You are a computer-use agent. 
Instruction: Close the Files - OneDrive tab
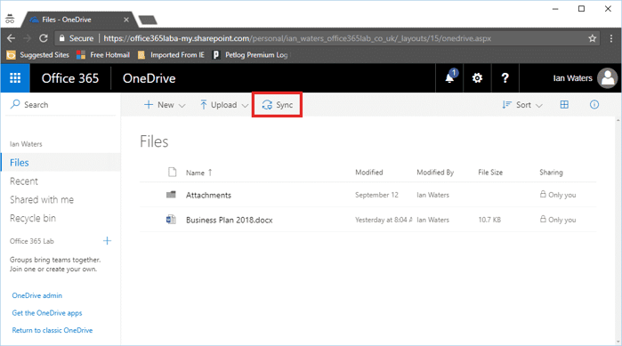(126, 20)
